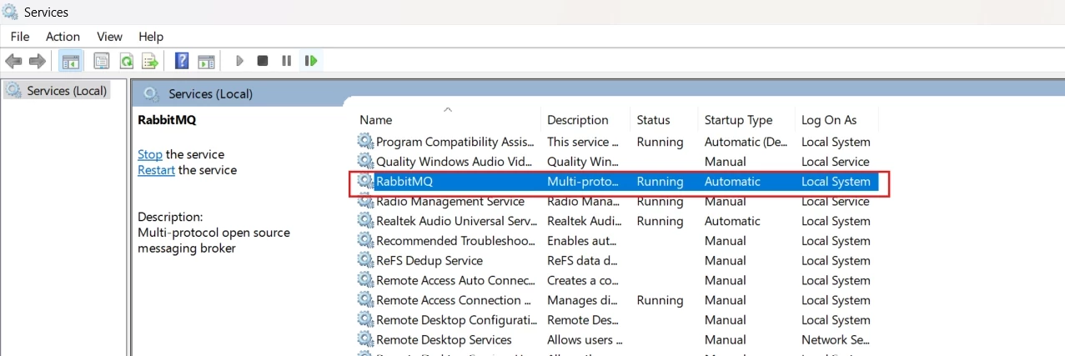The image size is (1065, 356).
Task: Select the Remote Desktop Configuration service name
Action: click(x=456, y=319)
